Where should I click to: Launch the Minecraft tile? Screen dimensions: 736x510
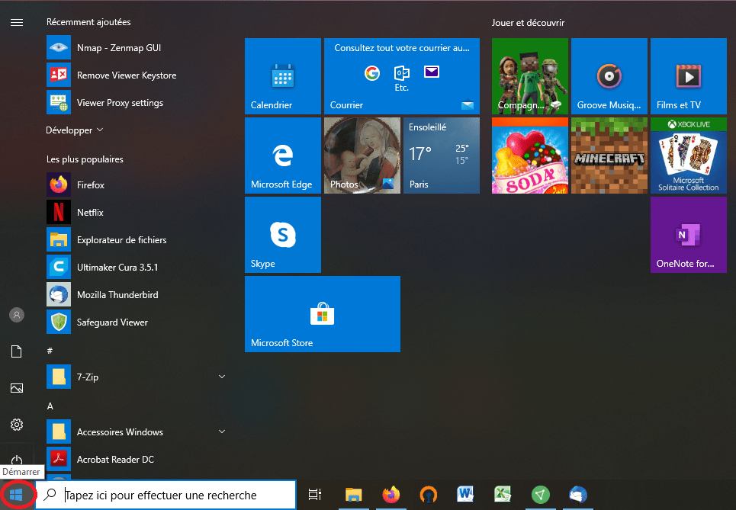[609, 156]
